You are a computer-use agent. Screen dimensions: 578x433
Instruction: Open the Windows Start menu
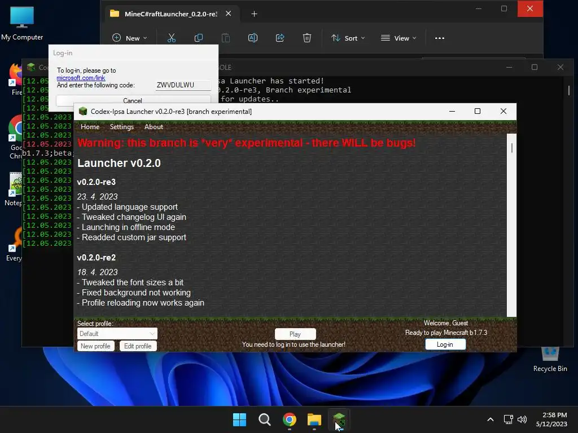pos(239,419)
